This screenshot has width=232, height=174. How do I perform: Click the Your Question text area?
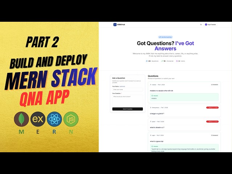click(x=128, y=100)
